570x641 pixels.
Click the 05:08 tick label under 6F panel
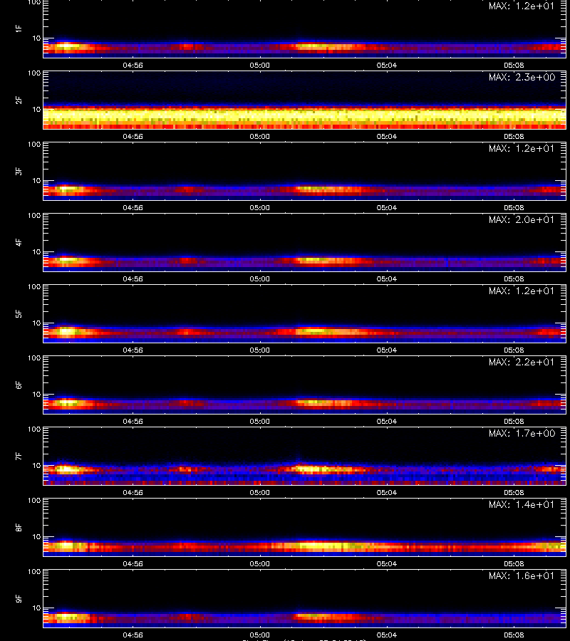[514, 421]
